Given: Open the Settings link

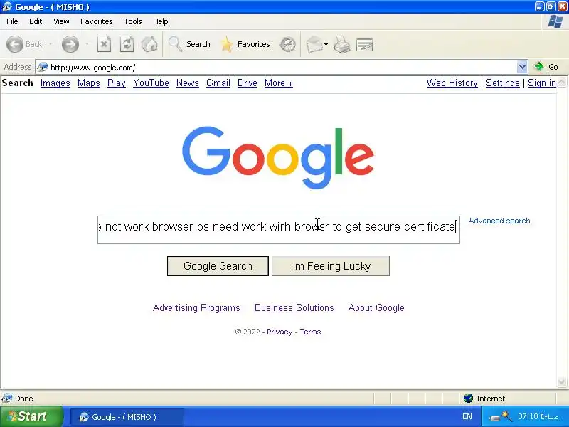Looking at the screenshot, I should [x=503, y=83].
